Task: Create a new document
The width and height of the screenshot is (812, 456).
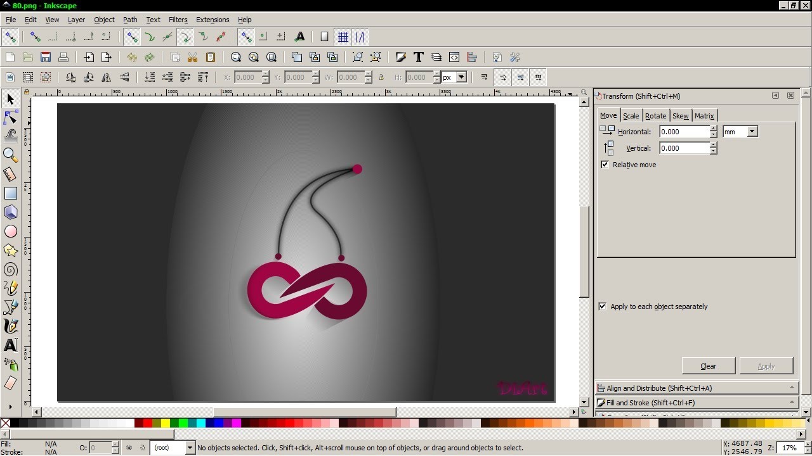Action: [10, 57]
